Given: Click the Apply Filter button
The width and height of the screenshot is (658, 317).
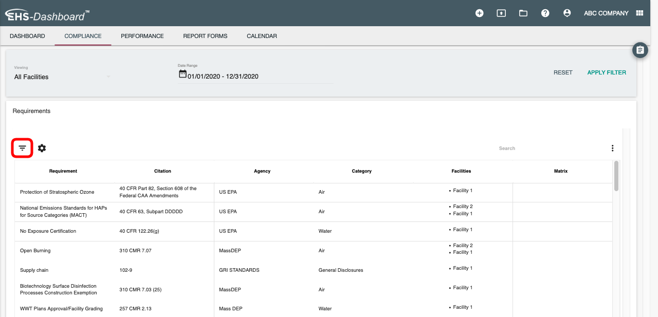Looking at the screenshot, I should tap(607, 72).
